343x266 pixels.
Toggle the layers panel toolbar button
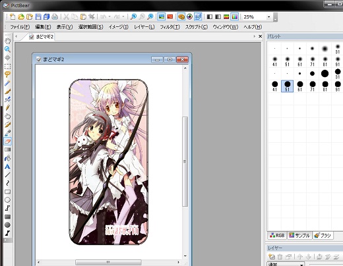pos(198,16)
